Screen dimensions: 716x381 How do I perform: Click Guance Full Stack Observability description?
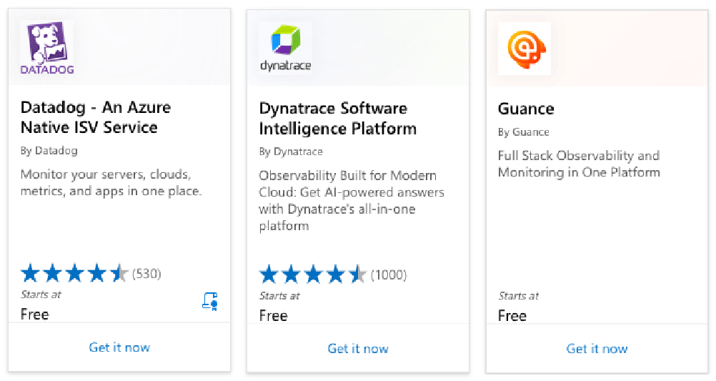coord(579,164)
